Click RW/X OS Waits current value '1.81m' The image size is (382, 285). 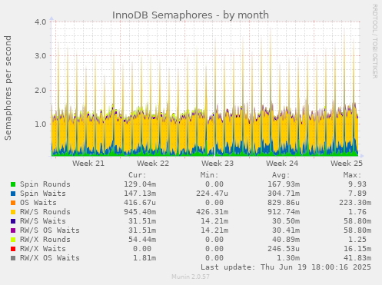[x=144, y=258]
